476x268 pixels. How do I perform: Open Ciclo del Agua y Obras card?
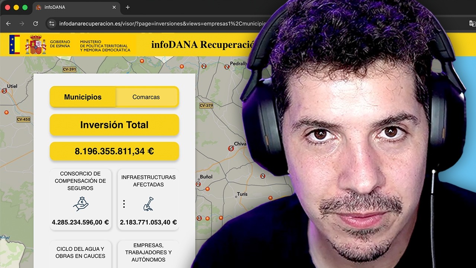[80, 254]
